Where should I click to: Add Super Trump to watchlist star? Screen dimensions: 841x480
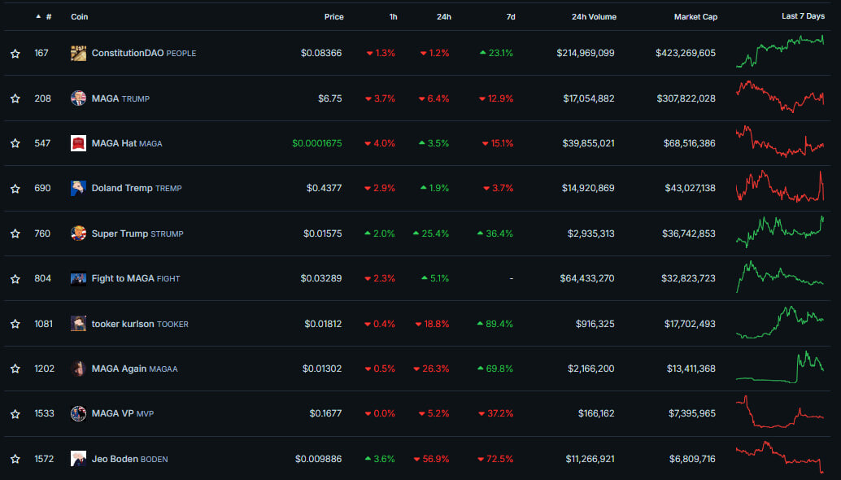[x=15, y=233]
